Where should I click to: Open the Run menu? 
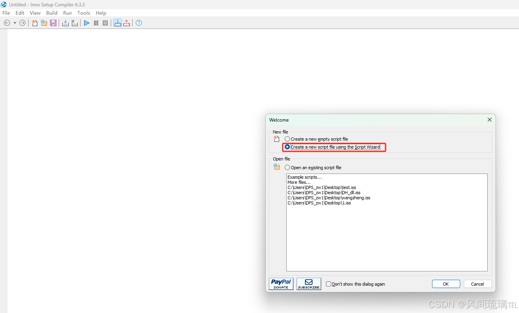pos(68,13)
